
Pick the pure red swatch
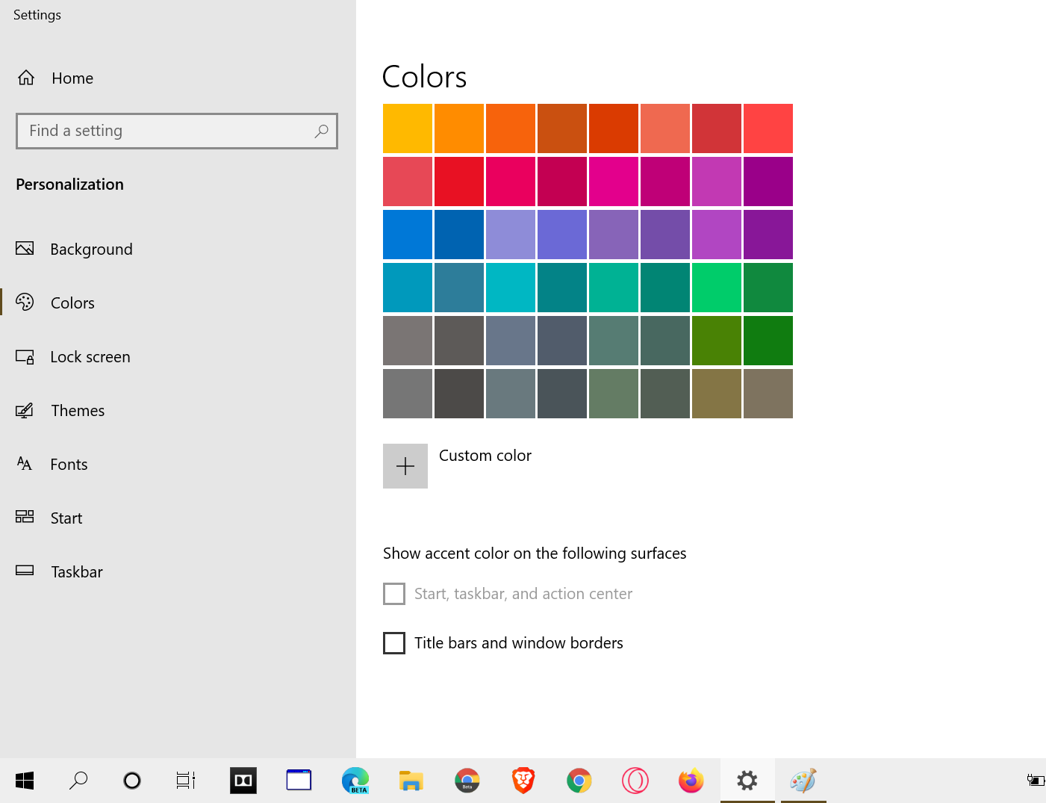tap(459, 182)
